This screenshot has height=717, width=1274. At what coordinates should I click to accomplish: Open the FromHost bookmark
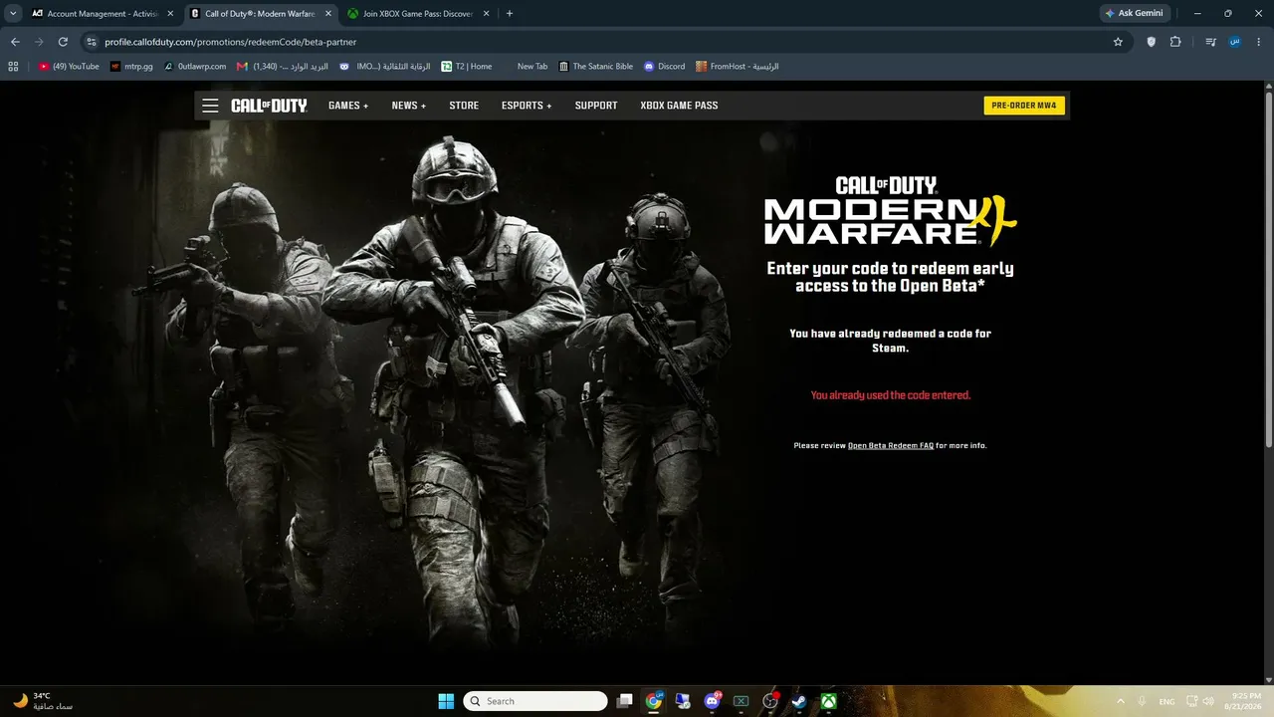(738, 67)
